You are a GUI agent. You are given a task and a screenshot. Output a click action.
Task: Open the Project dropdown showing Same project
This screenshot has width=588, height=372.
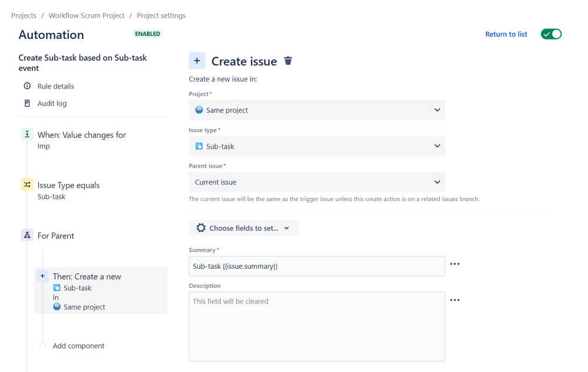click(x=316, y=110)
